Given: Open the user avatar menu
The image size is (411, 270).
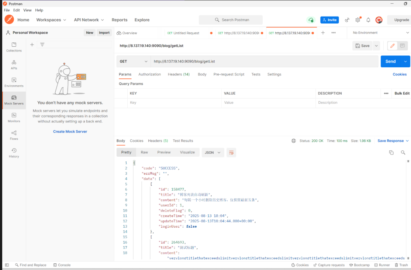Looking at the screenshot, I should pyautogui.click(x=379, y=20).
